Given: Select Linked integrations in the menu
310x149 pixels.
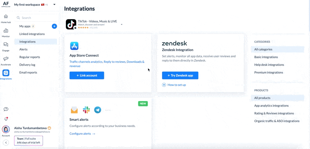Looking at the screenshot, I should click(32, 34).
